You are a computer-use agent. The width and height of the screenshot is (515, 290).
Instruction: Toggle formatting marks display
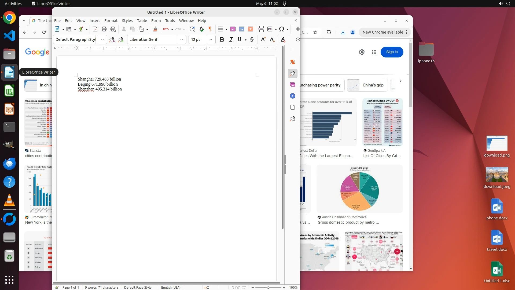tap(210, 29)
